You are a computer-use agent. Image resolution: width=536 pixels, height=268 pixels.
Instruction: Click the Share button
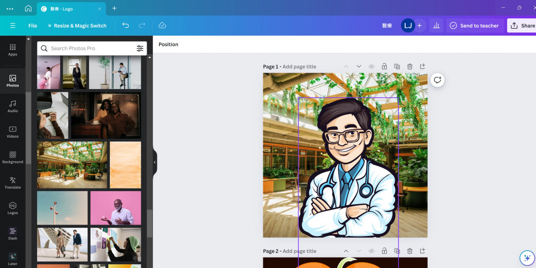[522, 26]
